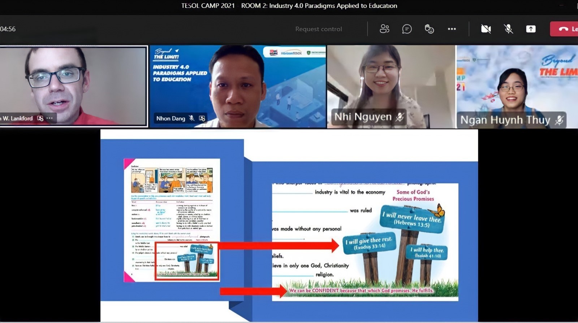Viewport: 578px width, 323px height.
Task: Click the Request control button
Action: click(x=318, y=29)
